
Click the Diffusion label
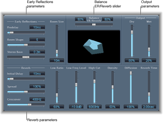coord(131,68)
